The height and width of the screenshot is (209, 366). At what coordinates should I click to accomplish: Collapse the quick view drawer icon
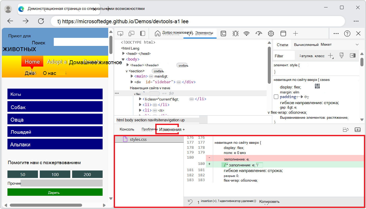point(358,129)
